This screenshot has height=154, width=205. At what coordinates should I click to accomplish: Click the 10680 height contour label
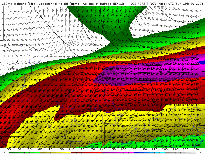(x=157, y=130)
